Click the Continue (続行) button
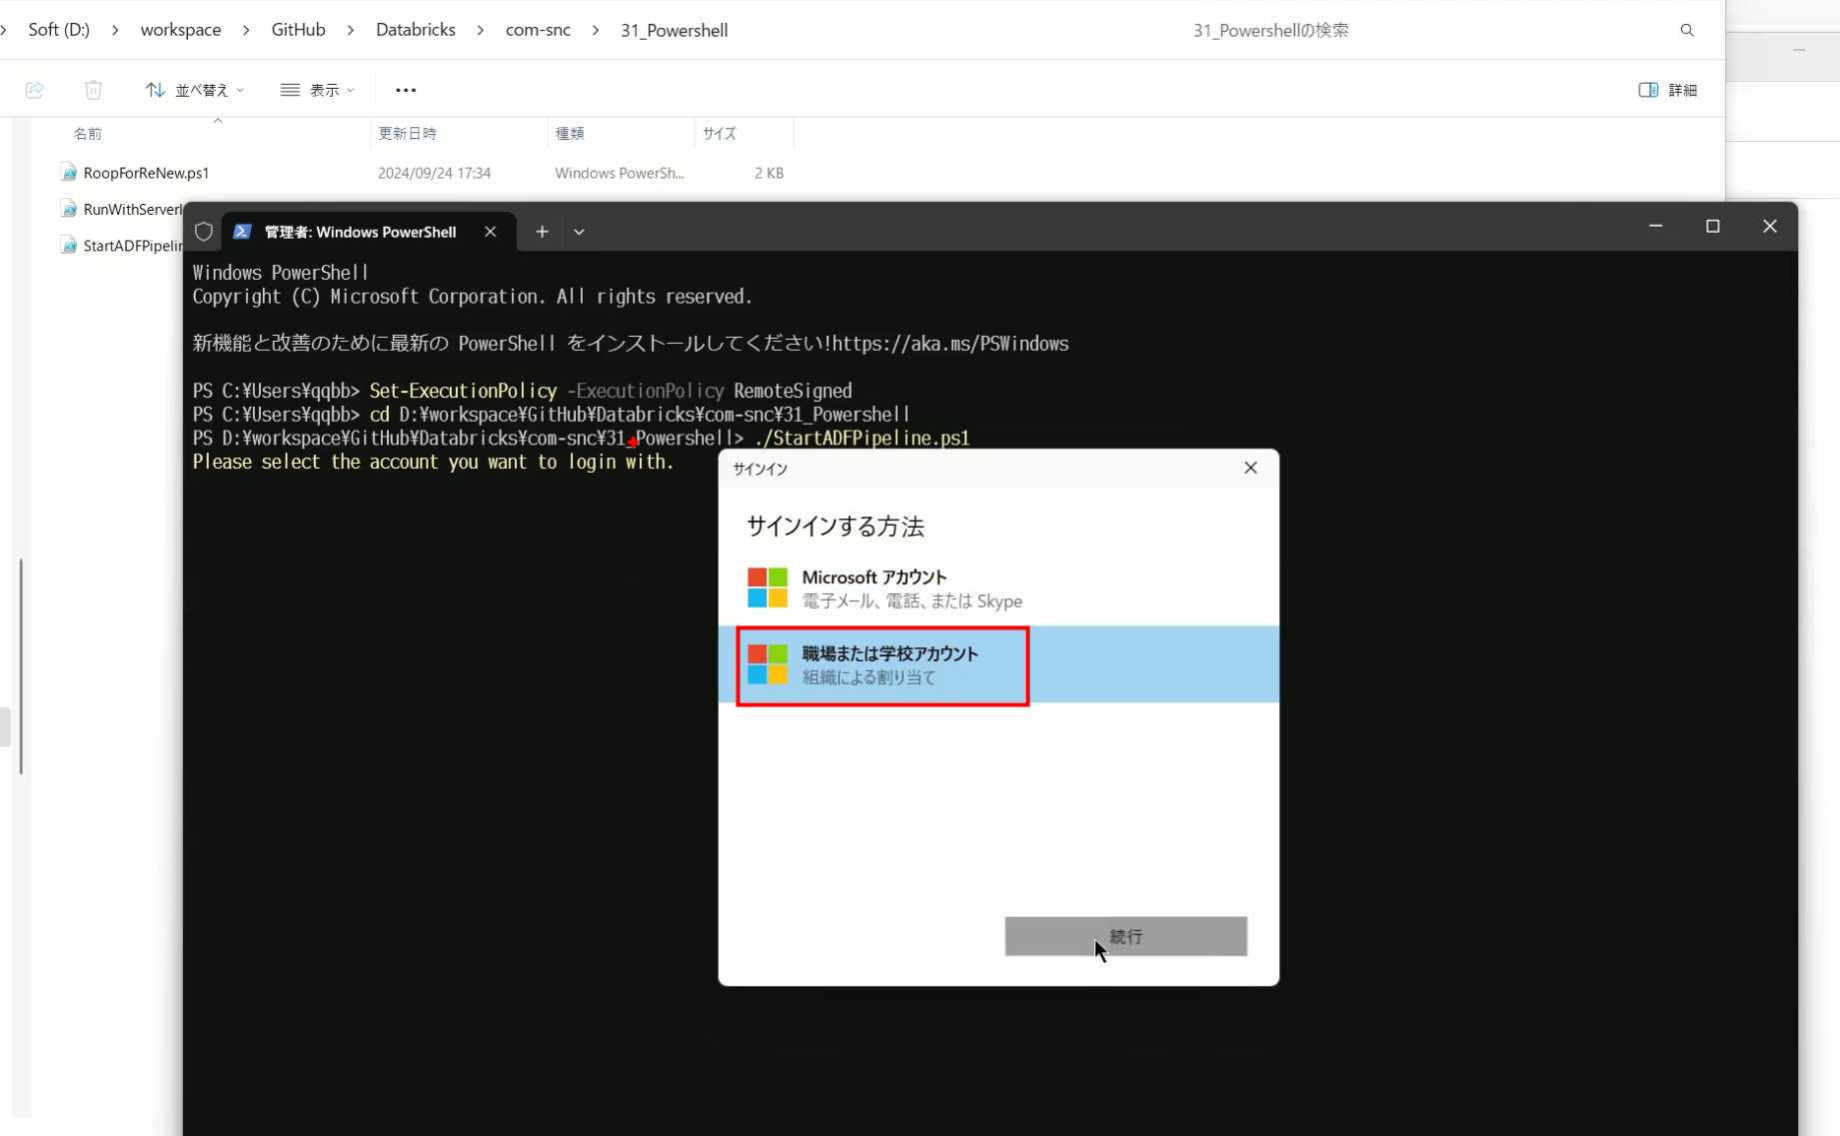 [x=1125, y=936]
